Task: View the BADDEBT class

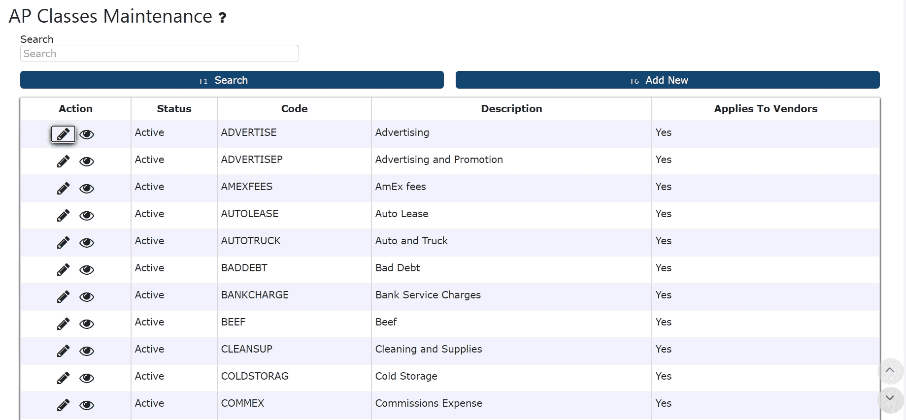Action: (x=87, y=270)
